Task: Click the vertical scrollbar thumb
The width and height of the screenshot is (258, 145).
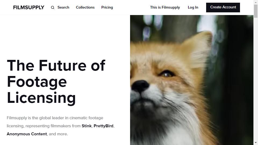Action: point(256,11)
